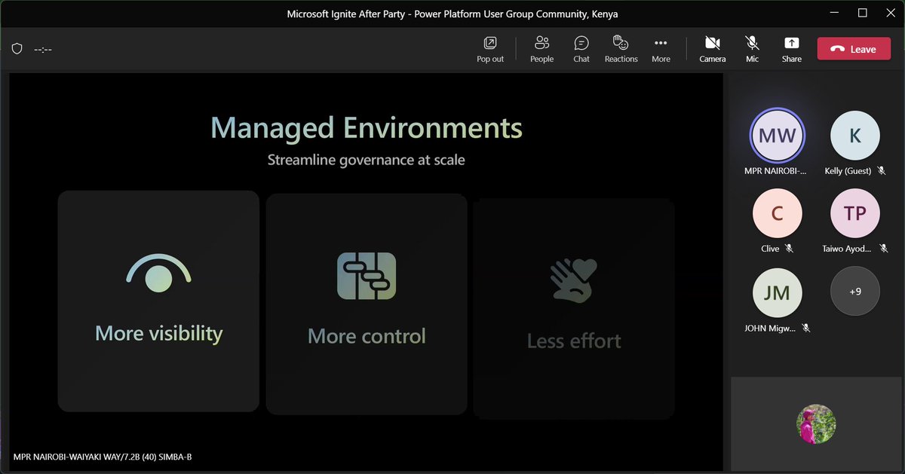Screen dimensions: 905x474
Task: Click muted mic icon beside JOHN Migw
Action: (805, 328)
